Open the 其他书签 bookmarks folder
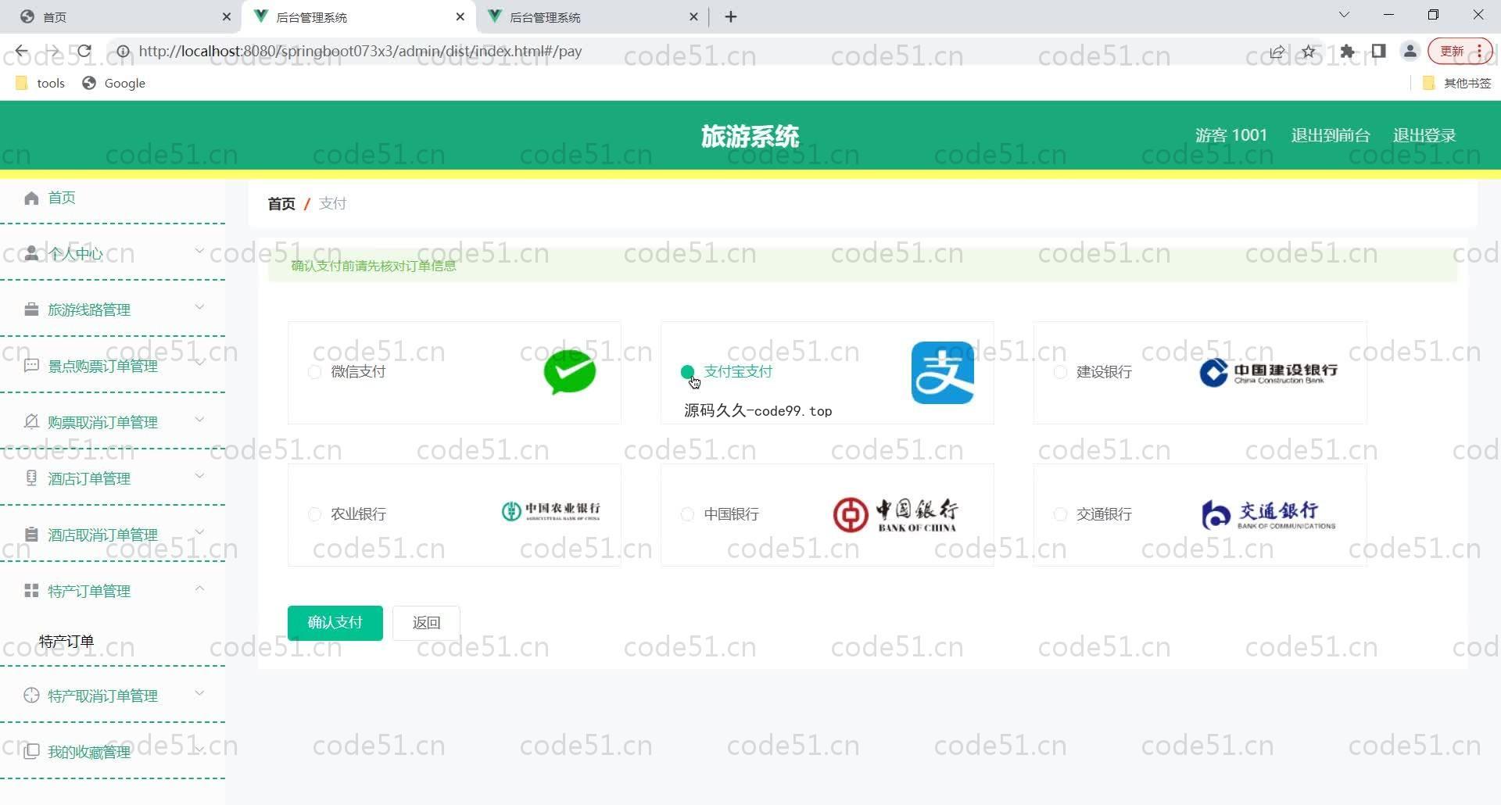1501x805 pixels. pos(1457,84)
